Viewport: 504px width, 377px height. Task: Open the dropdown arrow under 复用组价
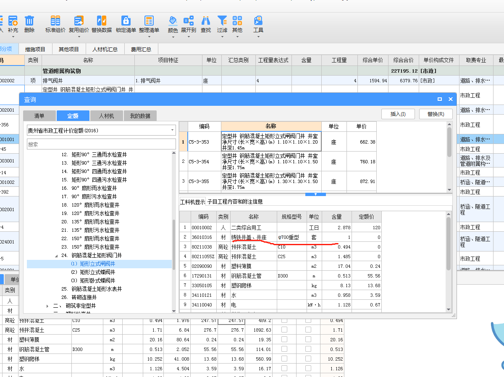(x=79, y=37)
